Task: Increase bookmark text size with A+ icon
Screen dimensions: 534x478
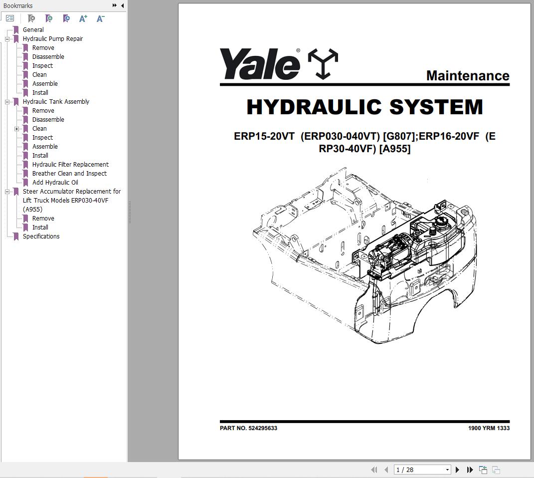Action: click(x=83, y=18)
